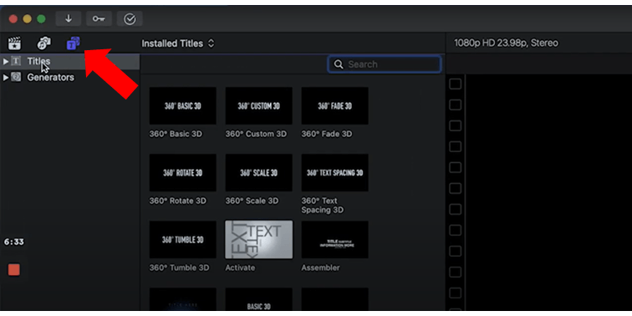Open the Installed Titles popup menu
632x316 pixels.
(178, 43)
